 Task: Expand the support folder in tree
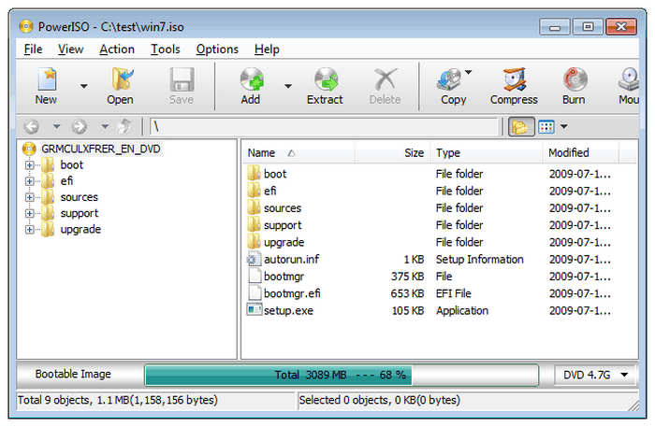[x=29, y=213]
